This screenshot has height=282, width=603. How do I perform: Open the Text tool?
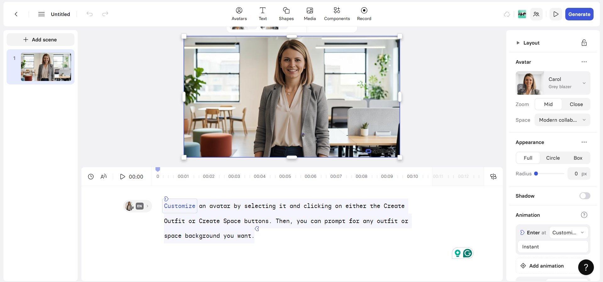click(x=263, y=14)
